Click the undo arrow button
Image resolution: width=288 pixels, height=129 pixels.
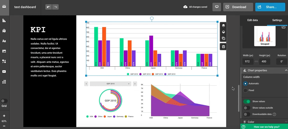coord(49,7)
